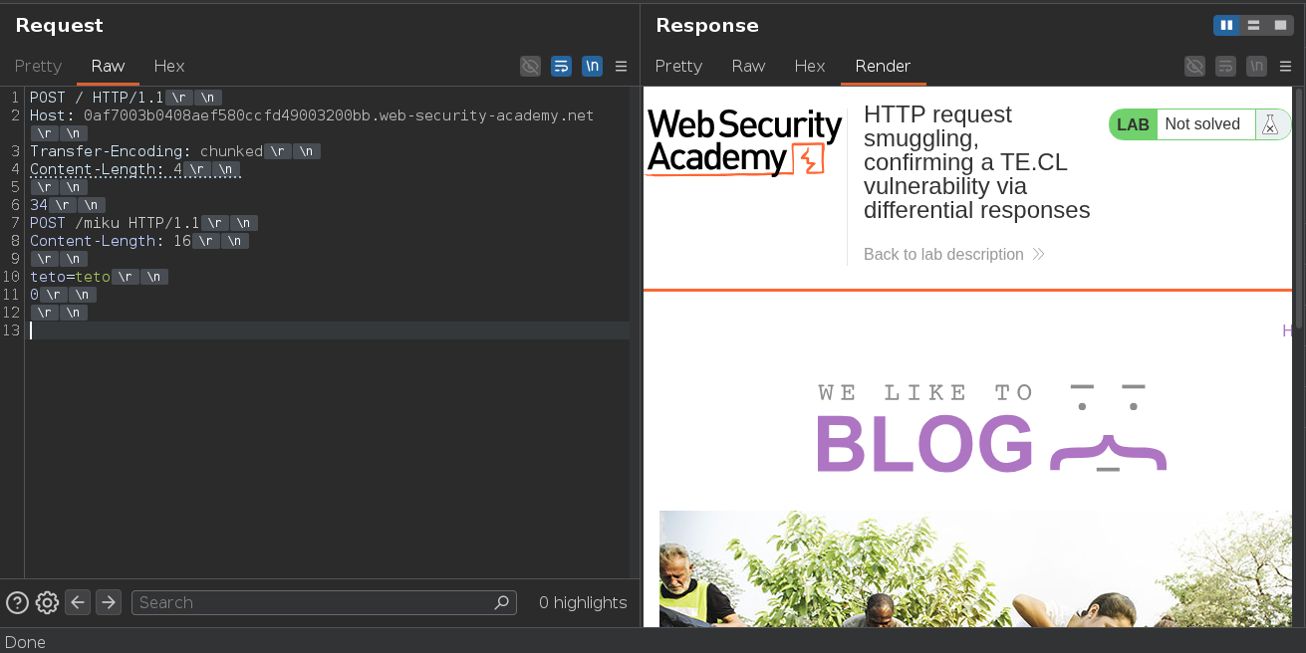This screenshot has height=653, width=1306.
Task: Toggle line wrap icon in Response panel
Action: coord(1226,66)
